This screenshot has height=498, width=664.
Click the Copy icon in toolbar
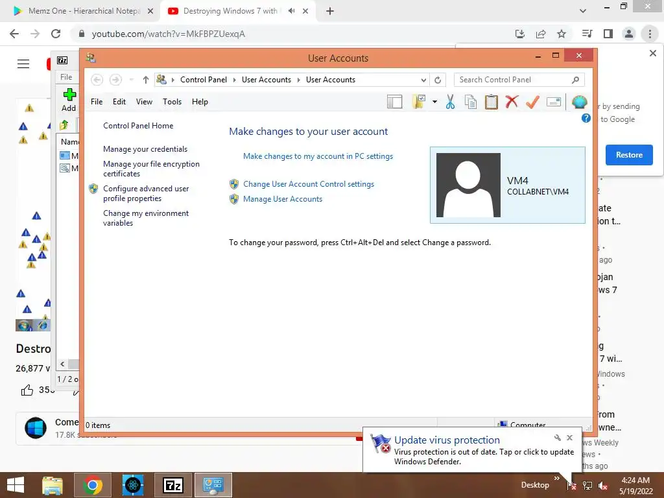tap(471, 102)
